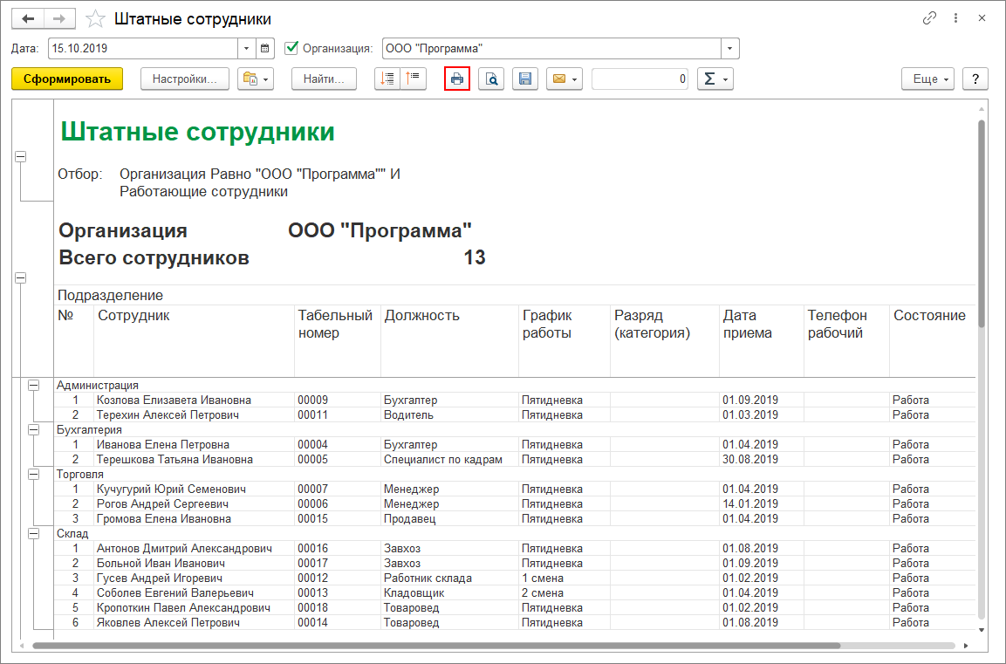Open the date field dropdown arrow
The width and height of the screenshot is (1006, 664).
[247, 48]
